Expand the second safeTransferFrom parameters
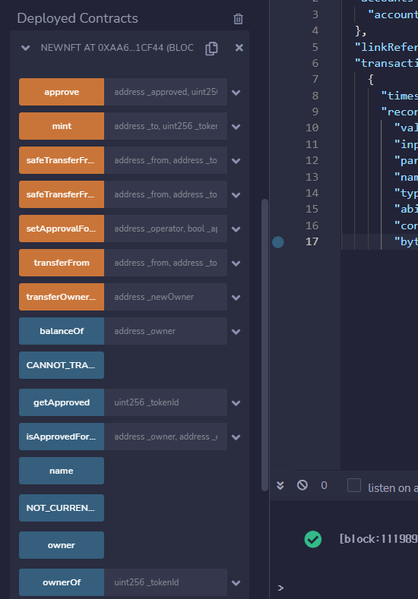The height and width of the screenshot is (599, 418). click(x=236, y=195)
